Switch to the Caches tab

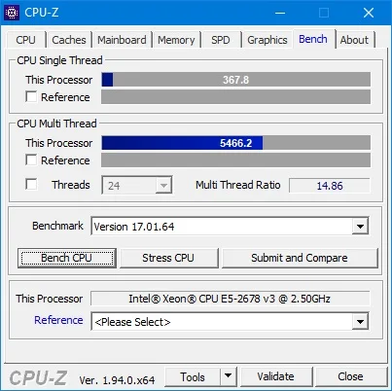[69, 40]
